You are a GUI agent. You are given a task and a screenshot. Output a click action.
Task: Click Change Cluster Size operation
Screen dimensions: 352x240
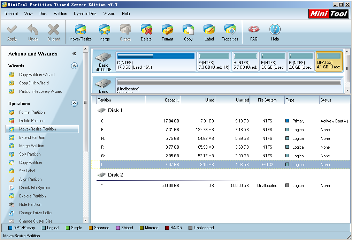point(36,221)
